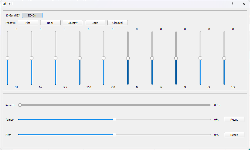Apply the Rock preset

click(x=50, y=23)
